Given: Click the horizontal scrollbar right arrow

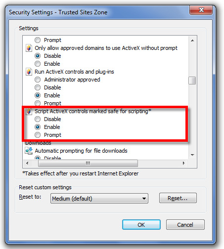Looking at the screenshot, I should (183, 163).
